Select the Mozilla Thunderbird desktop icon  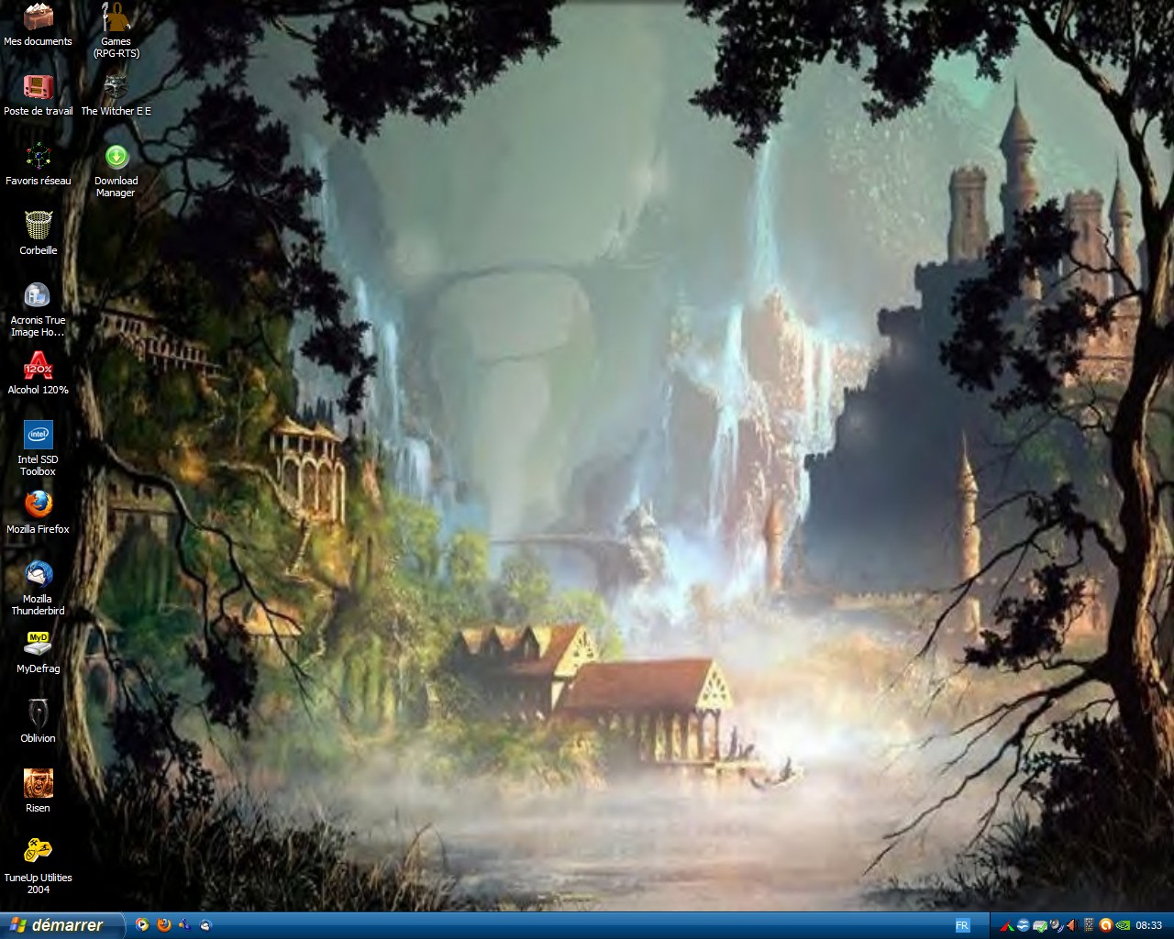[38, 589]
